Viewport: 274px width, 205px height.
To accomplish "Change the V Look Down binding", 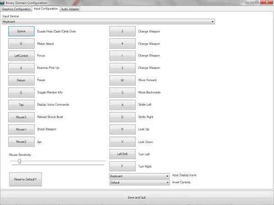I will point(122,142).
